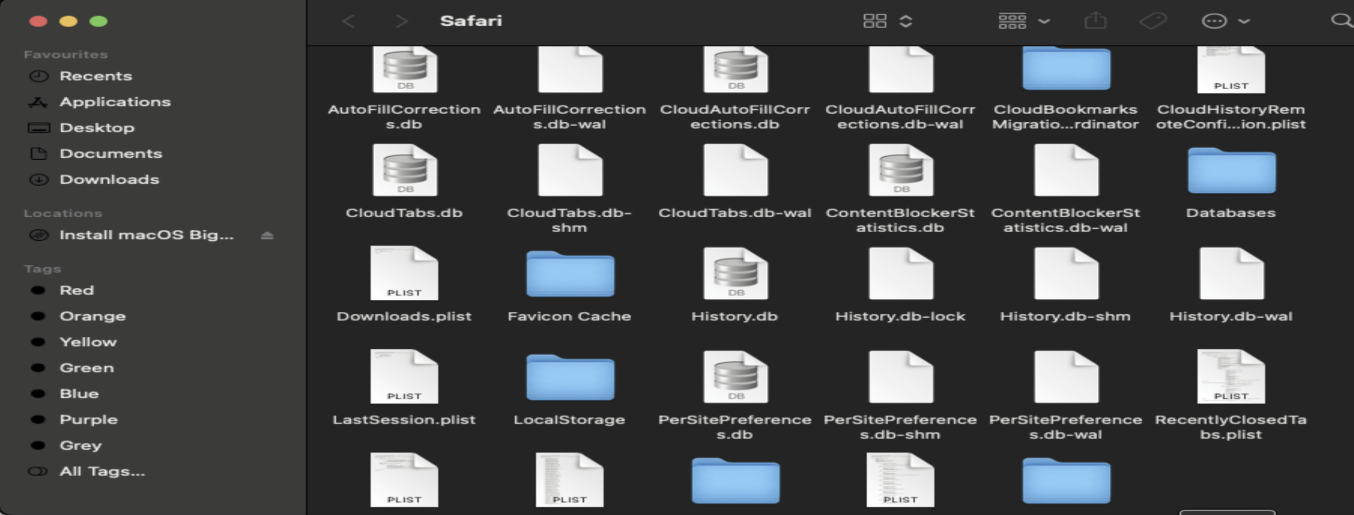The width and height of the screenshot is (1354, 515).
Task: Click the Back navigation arrow
Action: tap(349, 21)
